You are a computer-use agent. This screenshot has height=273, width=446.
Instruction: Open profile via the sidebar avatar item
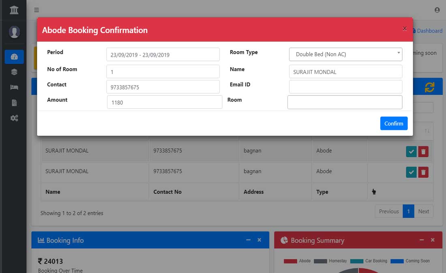[14, 32]
